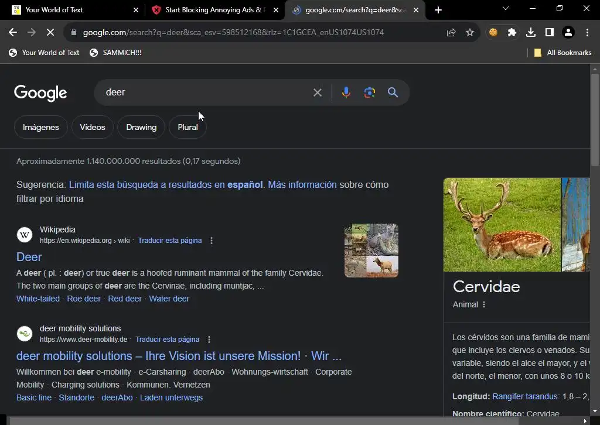Limit search to results in español
This screenshot has width=600, height=425.
(x=166, y=184)
